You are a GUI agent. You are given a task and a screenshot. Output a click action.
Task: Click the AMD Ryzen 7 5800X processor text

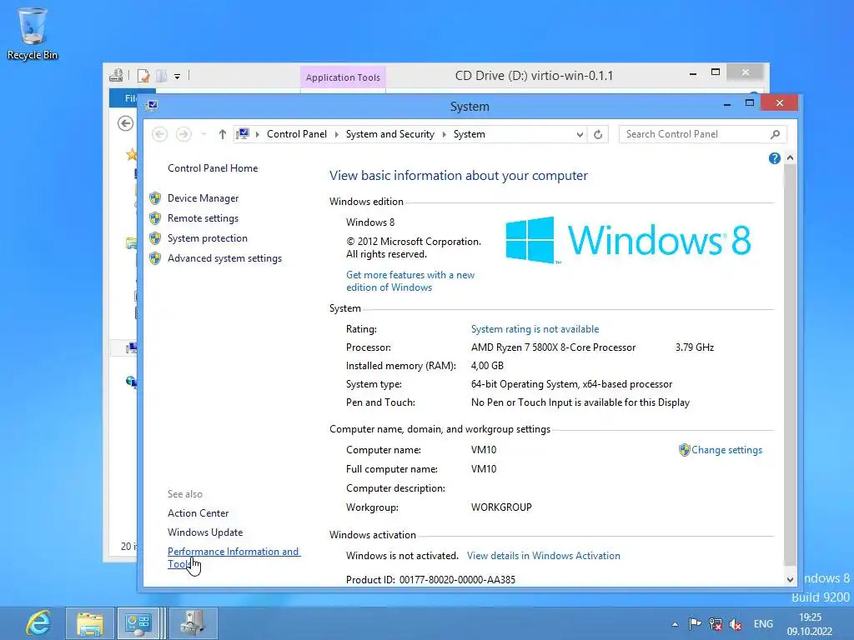coord(554,347)
